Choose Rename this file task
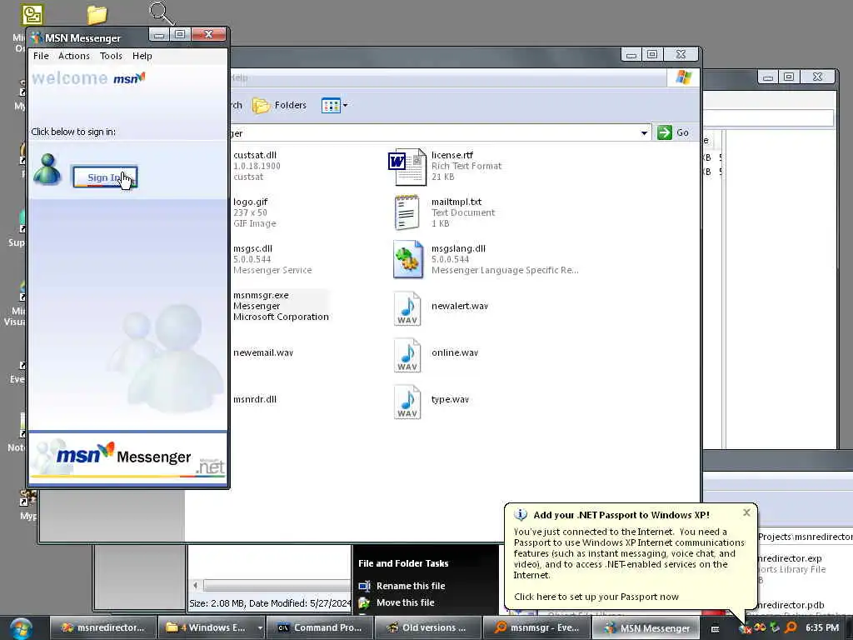The height and width of the screenshot is (640, 853). [410, 586]
